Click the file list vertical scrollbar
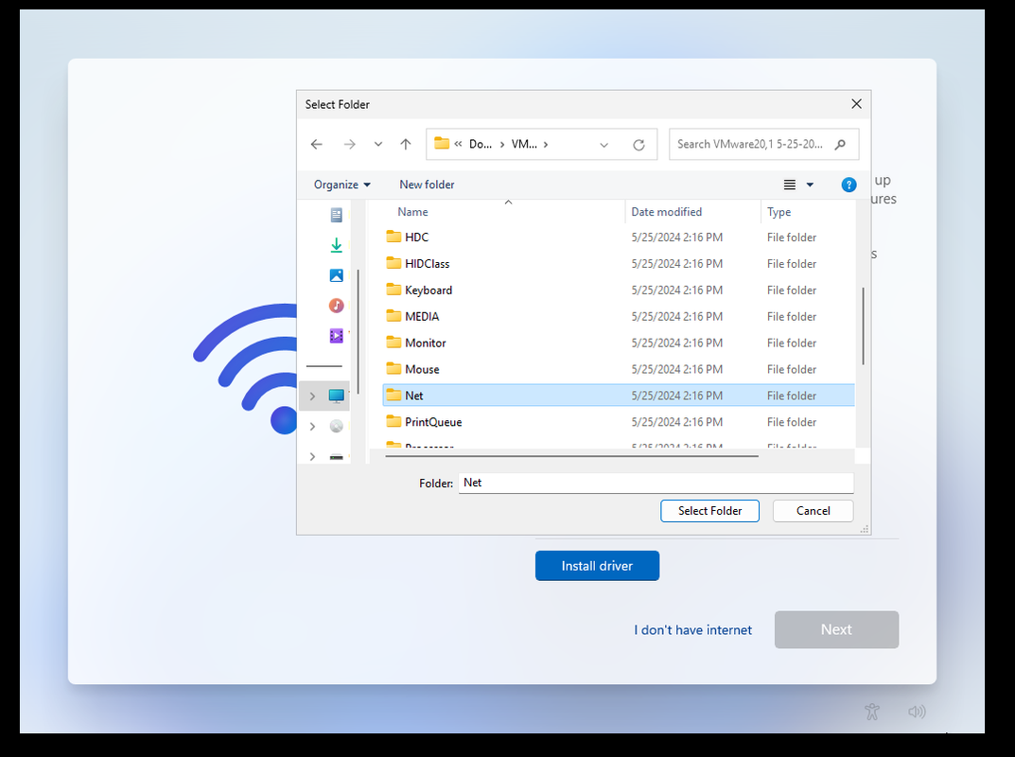 click(x=863, y=326)
